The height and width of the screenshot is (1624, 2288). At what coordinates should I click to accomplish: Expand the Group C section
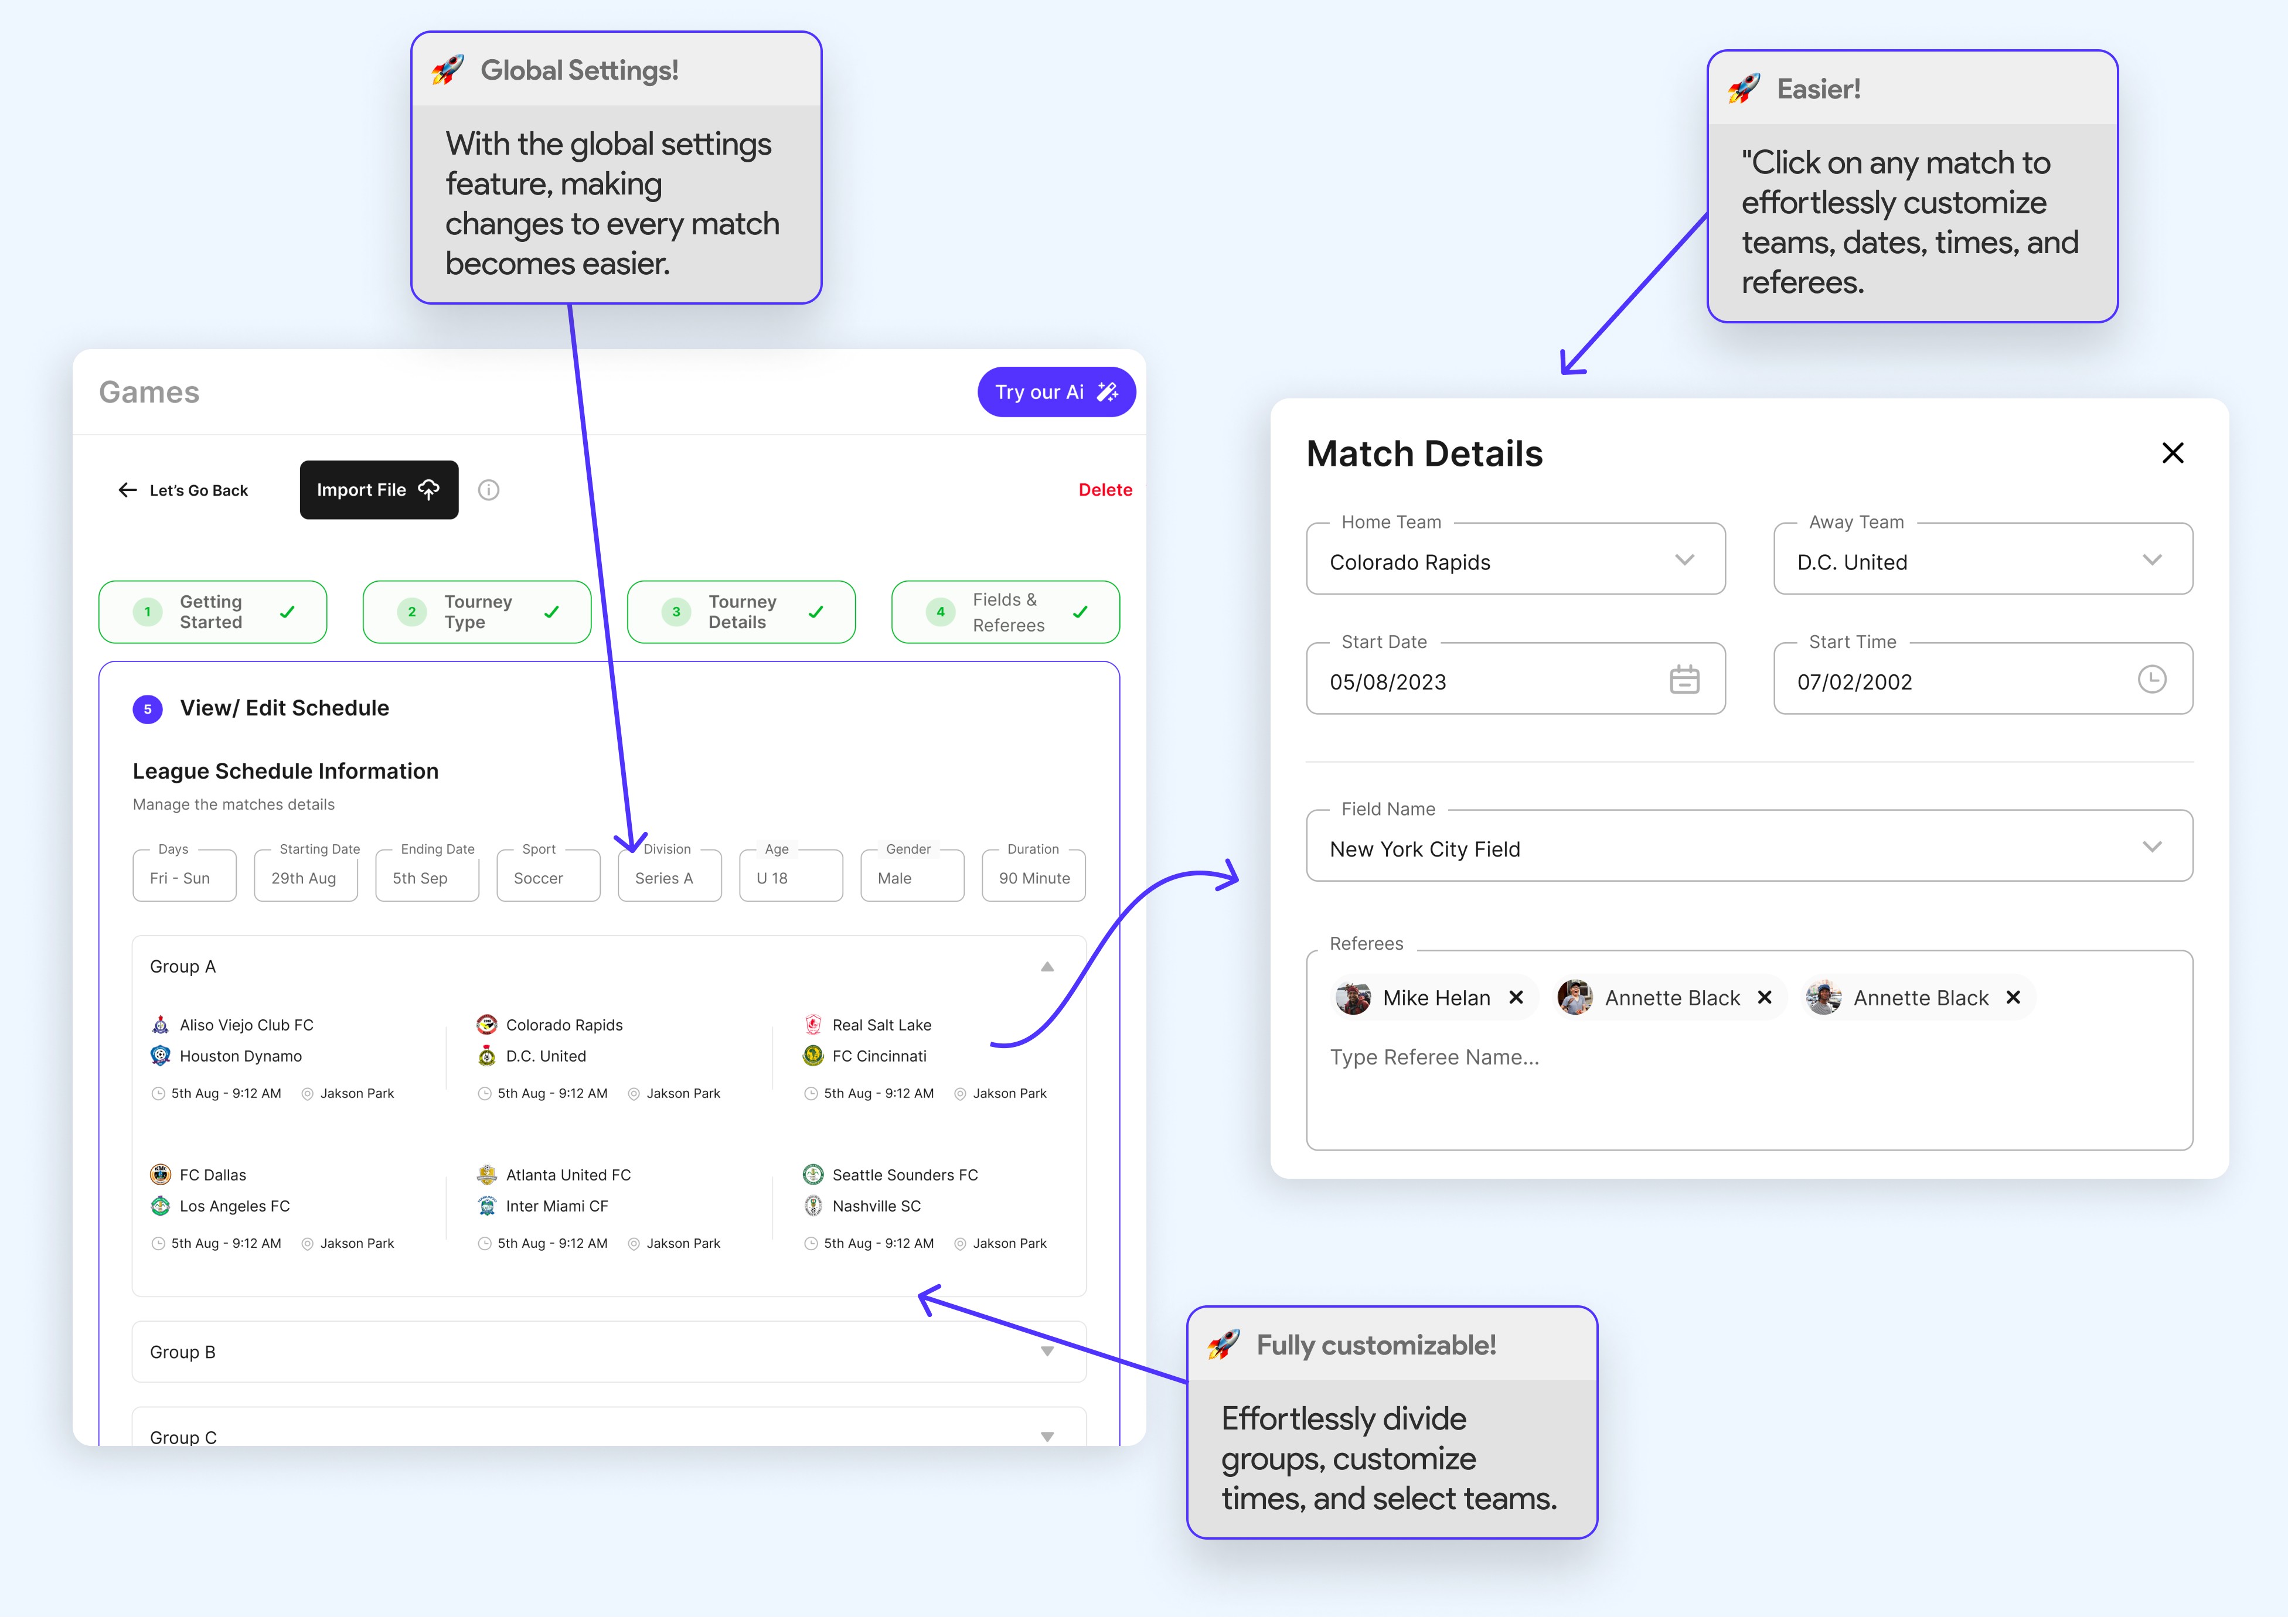click(1047, 1436)
